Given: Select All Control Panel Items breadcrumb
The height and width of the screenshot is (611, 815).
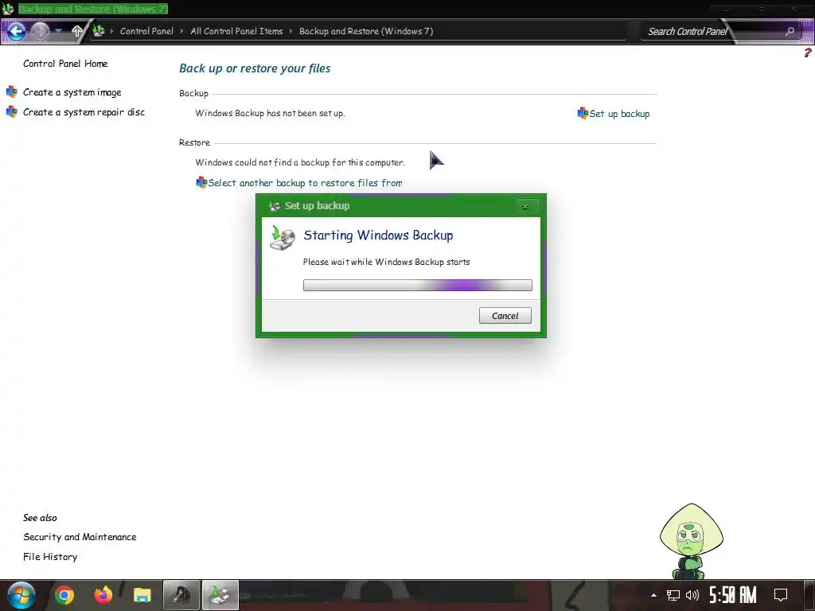Looking at the screenshot, I should (236, 31).
